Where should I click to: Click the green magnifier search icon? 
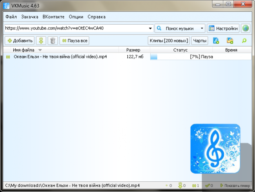point(244,41)
